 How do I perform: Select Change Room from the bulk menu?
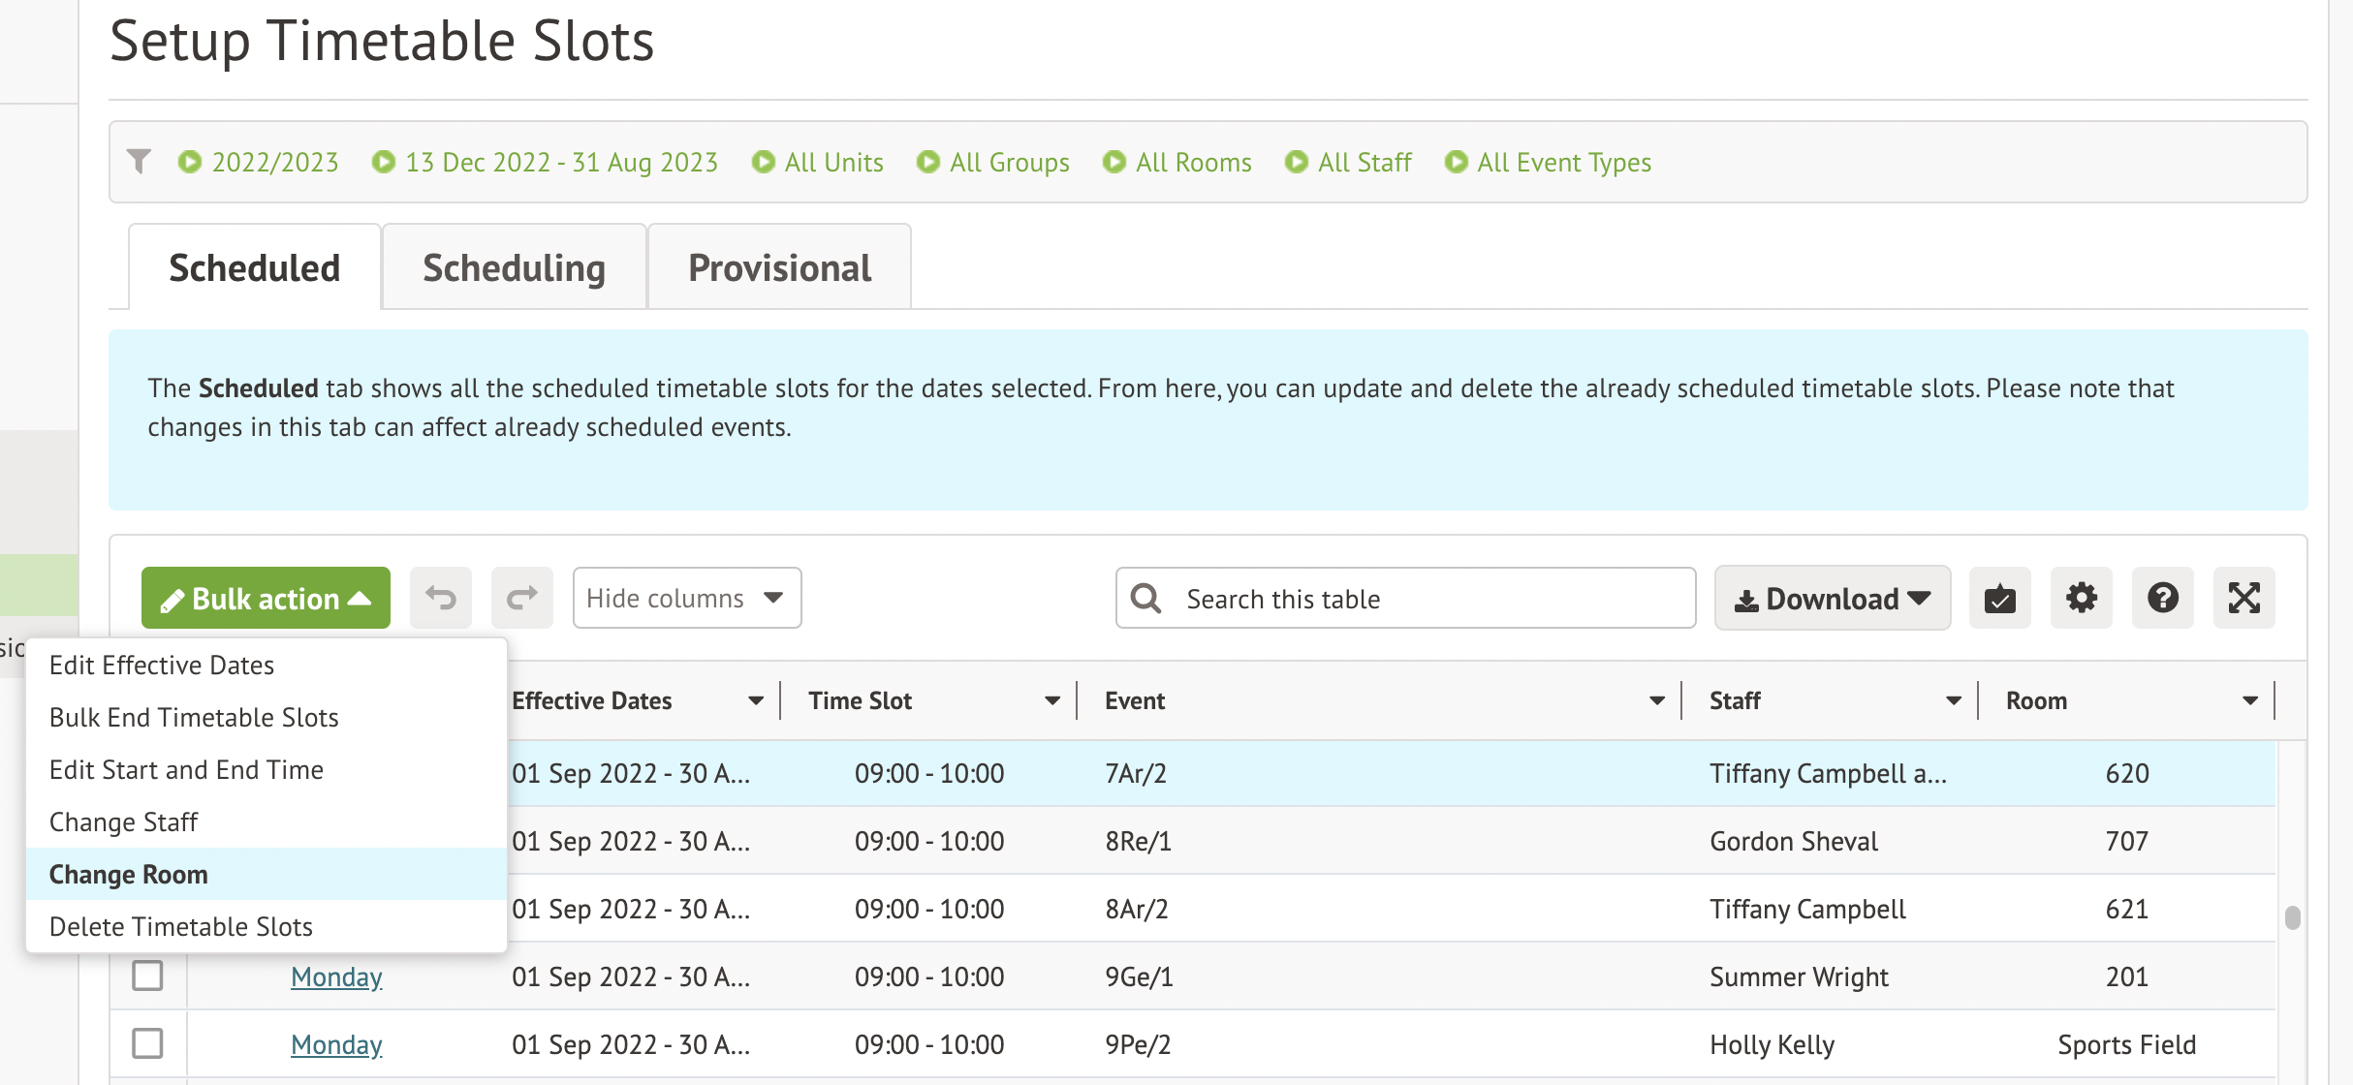point(129,874)
